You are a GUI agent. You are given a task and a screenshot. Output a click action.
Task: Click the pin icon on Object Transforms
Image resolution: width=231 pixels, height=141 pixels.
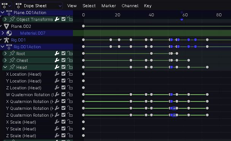coord(12,19)
